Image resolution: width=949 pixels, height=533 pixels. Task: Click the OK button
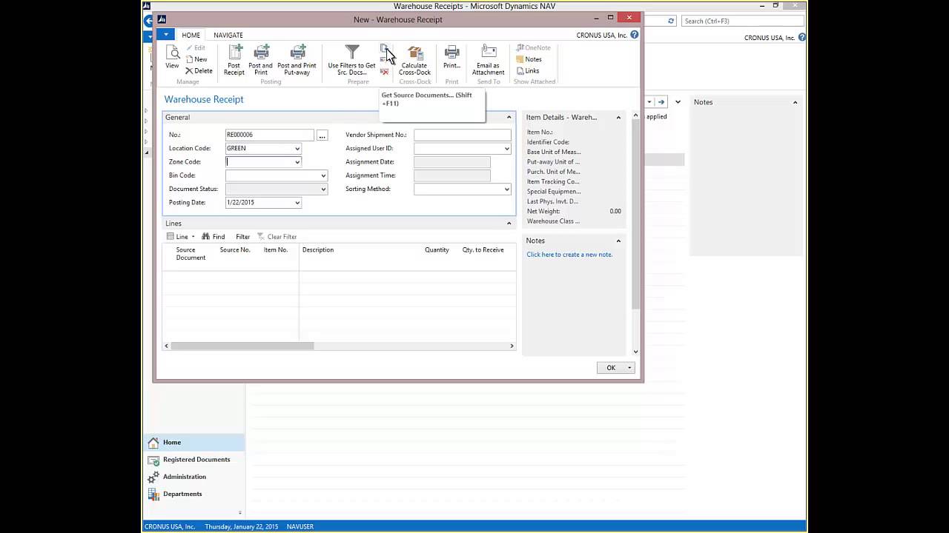click(x=611, y=368)
